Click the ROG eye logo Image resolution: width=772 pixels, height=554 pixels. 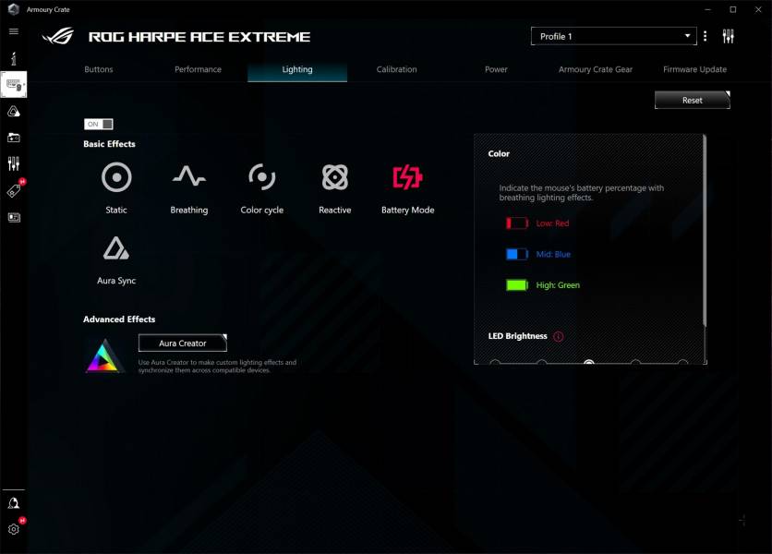click(x=58, y=36)
